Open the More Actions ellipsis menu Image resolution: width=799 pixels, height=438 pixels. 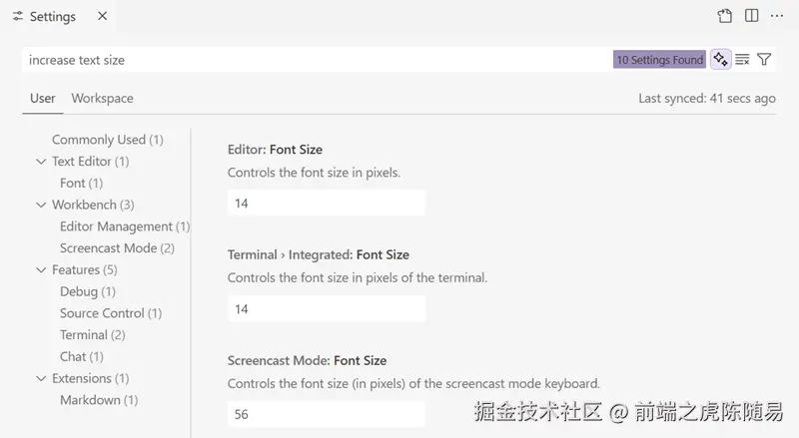click(777, 16)
